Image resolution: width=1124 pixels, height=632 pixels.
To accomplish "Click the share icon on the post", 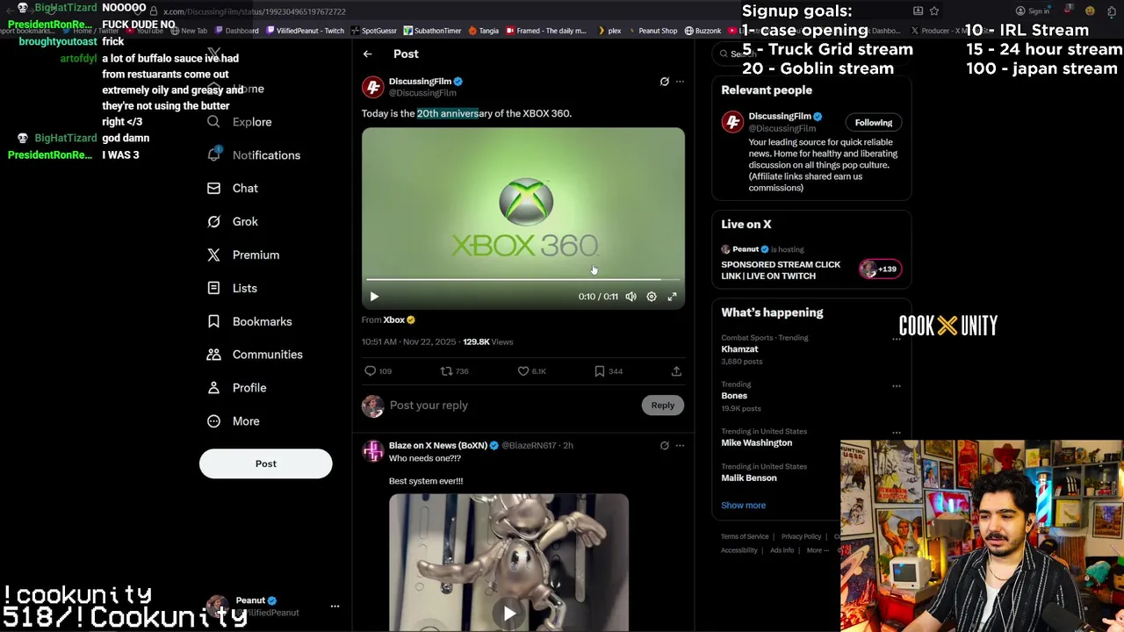I will (x=676, y=371).
